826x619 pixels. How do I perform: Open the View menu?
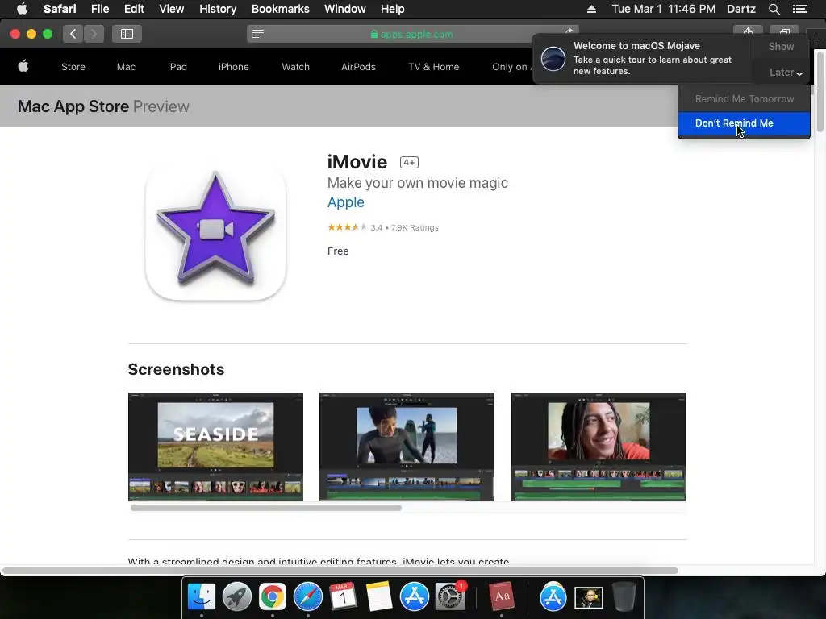click(x=171, y=9)
